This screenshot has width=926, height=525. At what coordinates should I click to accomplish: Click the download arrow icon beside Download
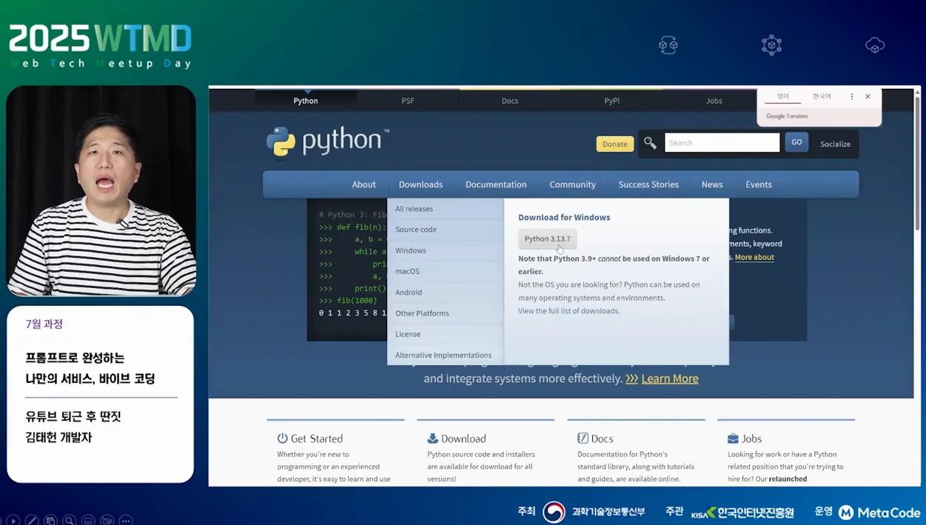click(432, 438)
